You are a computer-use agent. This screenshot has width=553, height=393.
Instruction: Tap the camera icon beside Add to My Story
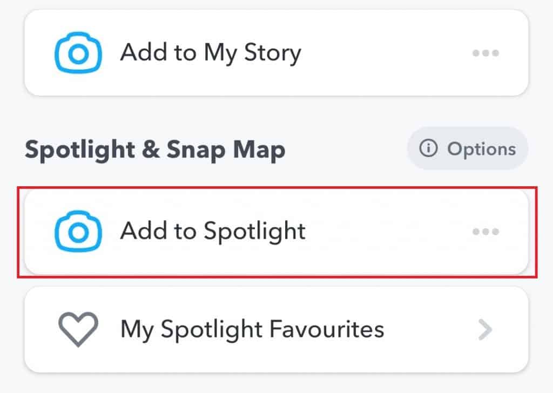(x=78, y=53)
